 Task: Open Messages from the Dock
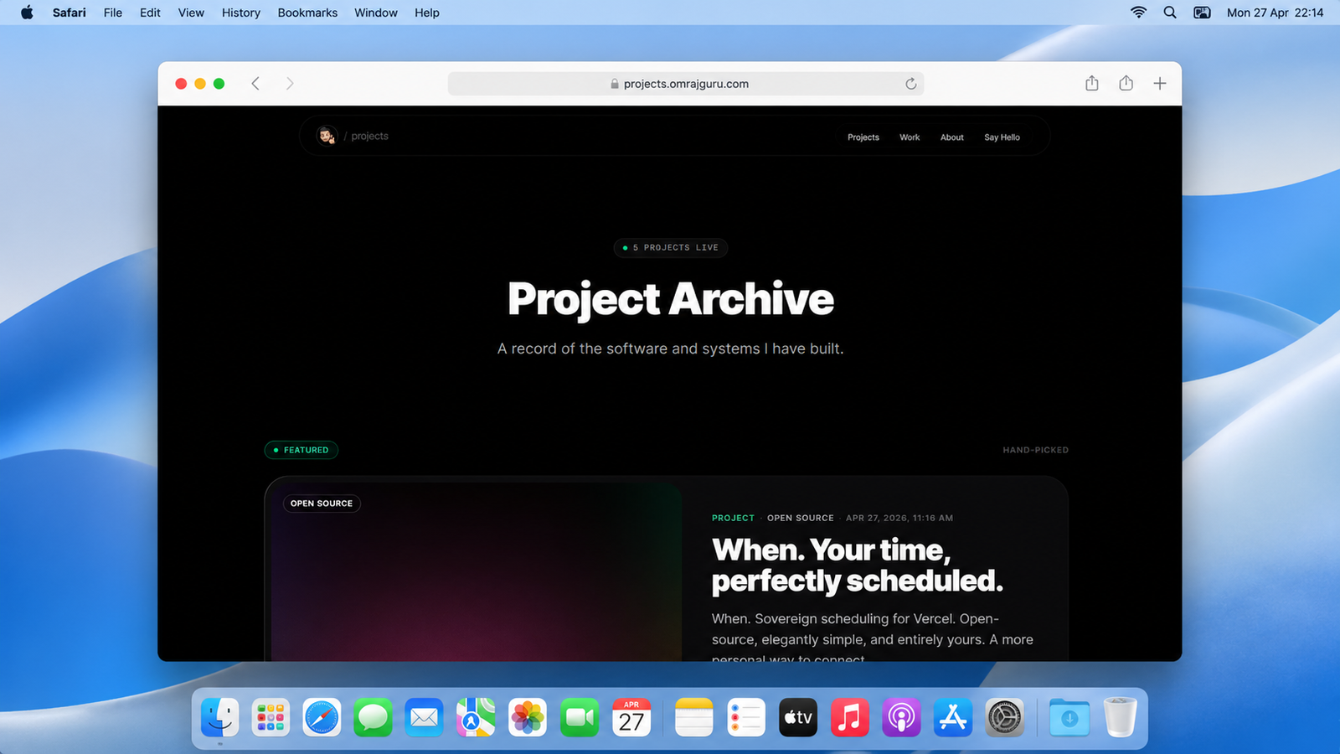(373, 717)
